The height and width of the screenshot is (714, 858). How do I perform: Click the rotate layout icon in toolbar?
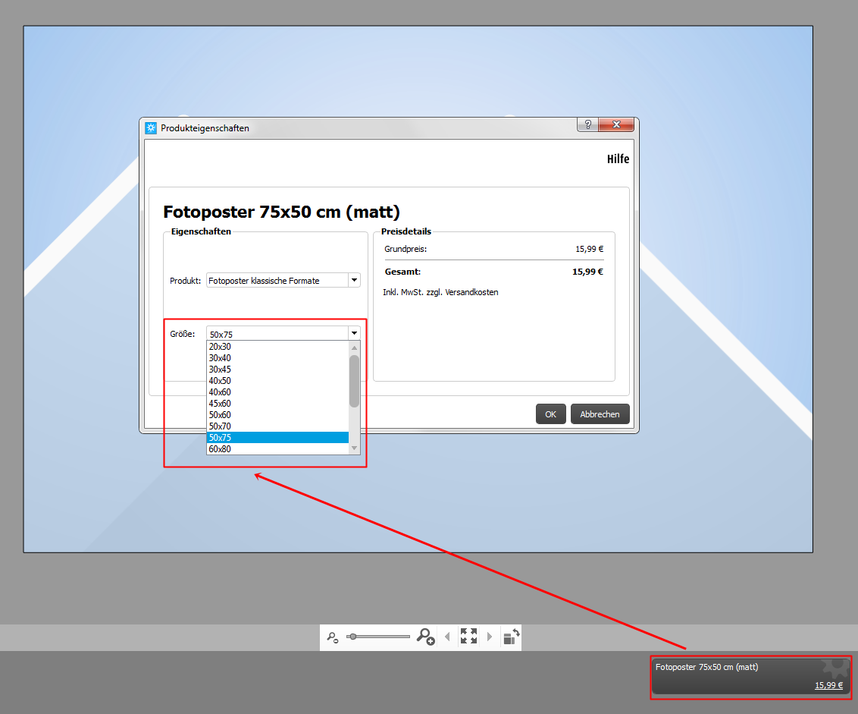pyautogui.click(x=511, y=637)
